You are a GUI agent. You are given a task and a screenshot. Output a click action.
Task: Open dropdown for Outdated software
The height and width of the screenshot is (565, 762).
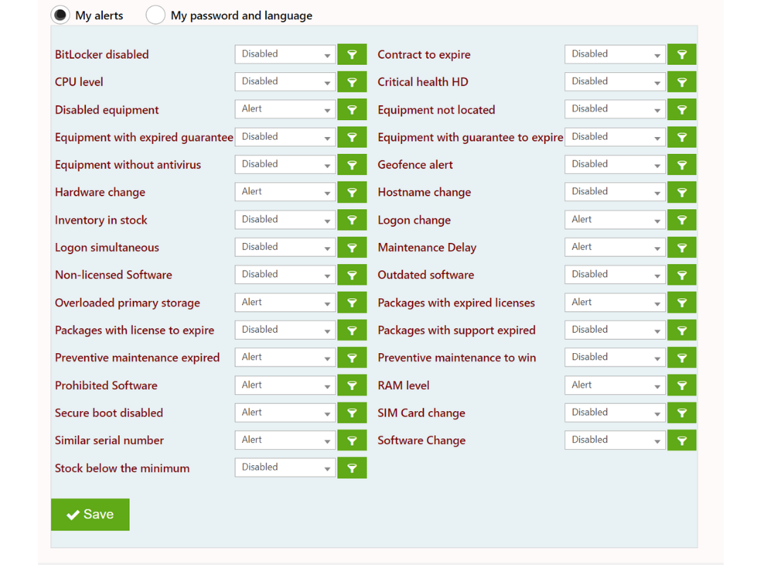615,275
